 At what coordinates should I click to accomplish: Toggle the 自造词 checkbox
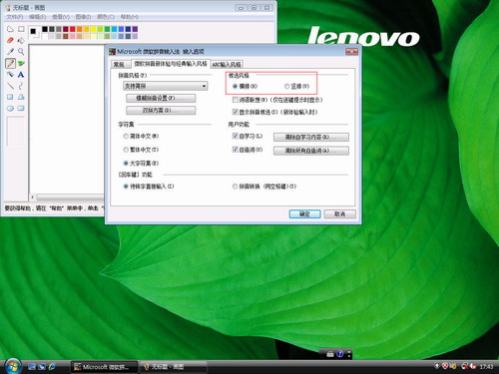236,150
